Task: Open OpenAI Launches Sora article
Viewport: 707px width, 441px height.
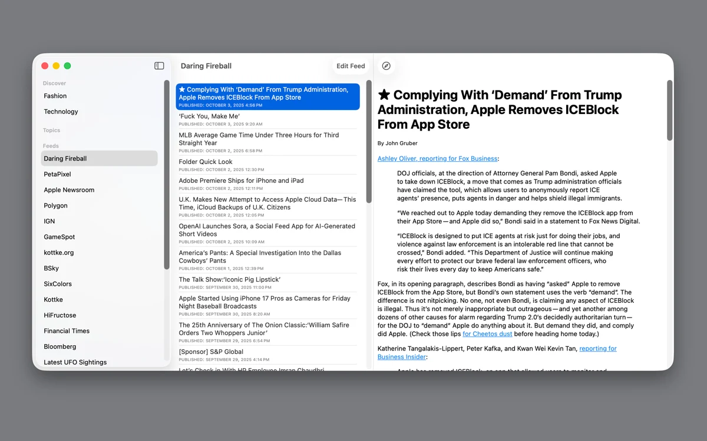Action: (267, 233)
